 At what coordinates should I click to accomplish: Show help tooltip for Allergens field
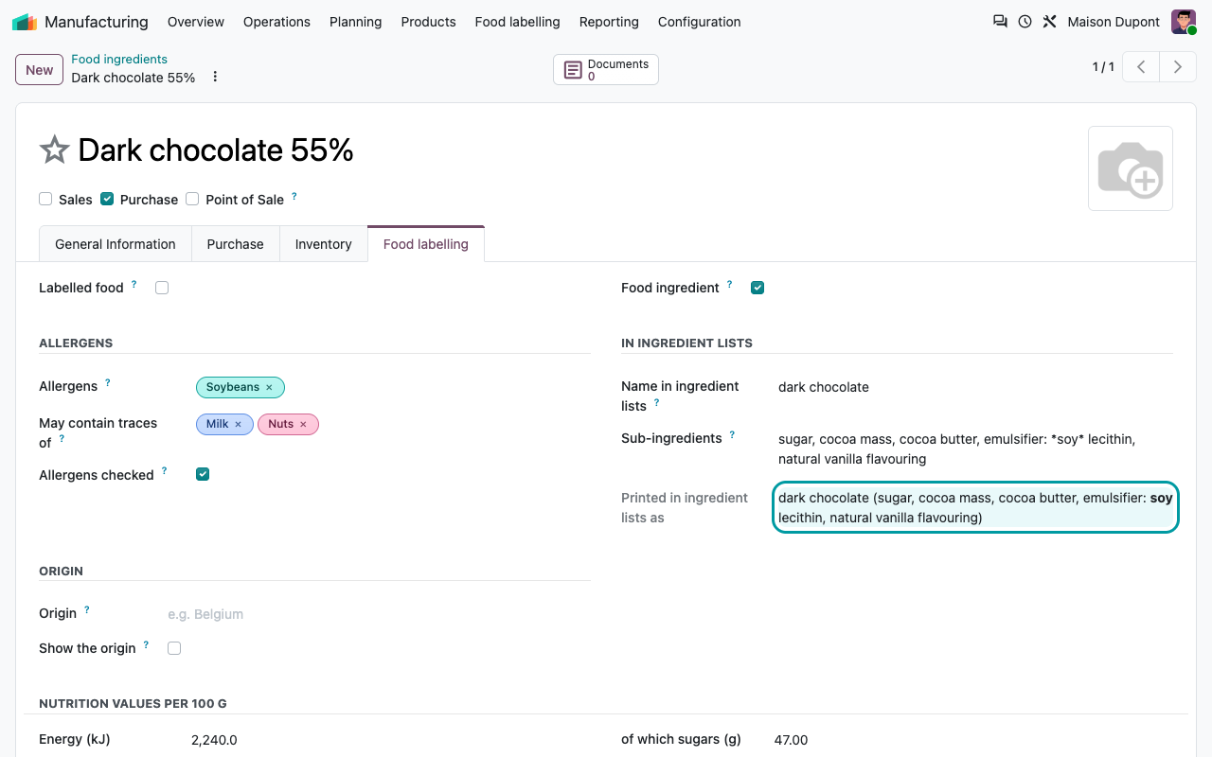click(108, 383)
